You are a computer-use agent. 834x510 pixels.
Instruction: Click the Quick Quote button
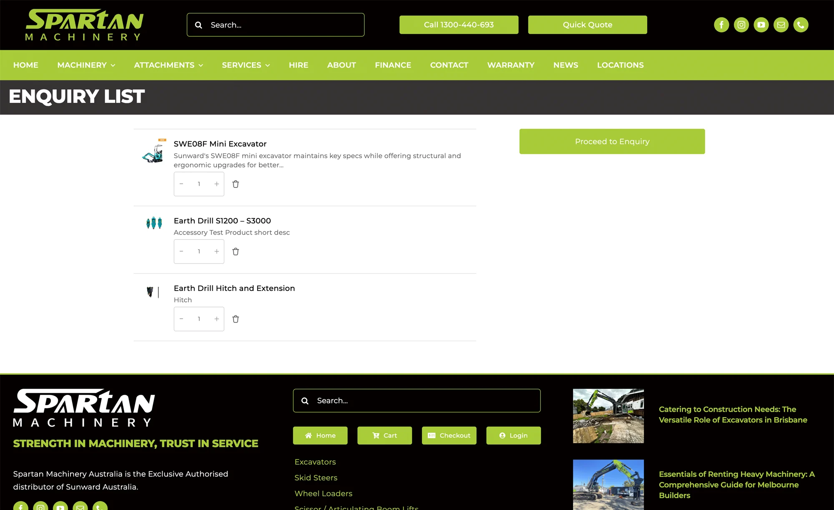click(588, 25)
